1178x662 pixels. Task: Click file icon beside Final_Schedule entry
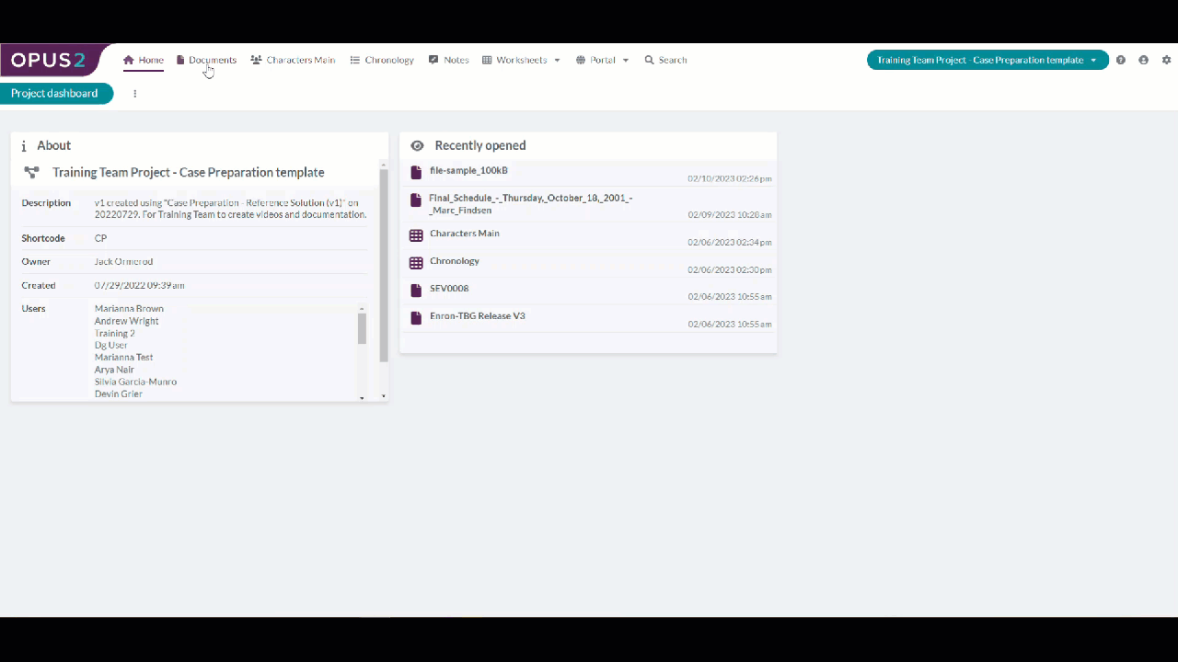point(416,200)
